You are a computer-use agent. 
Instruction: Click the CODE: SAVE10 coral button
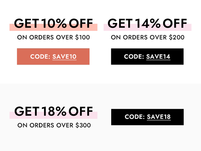click(53, 56)
